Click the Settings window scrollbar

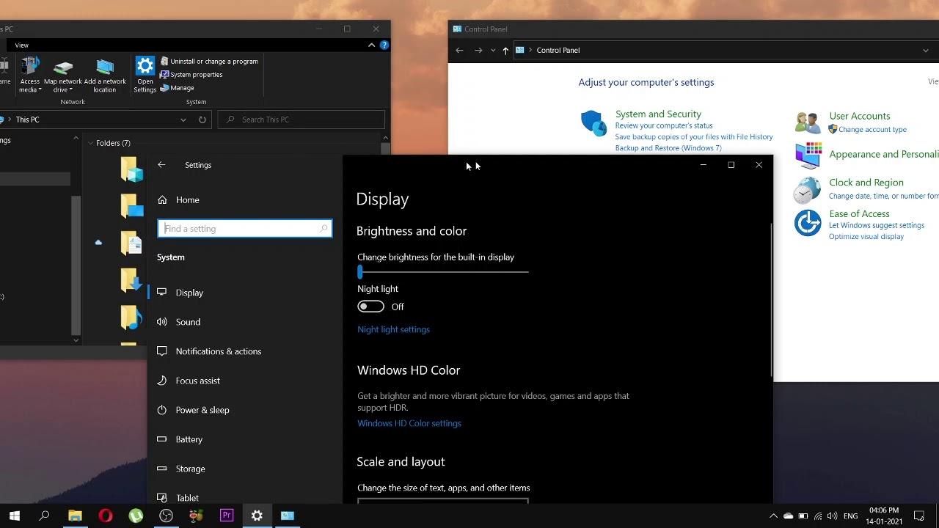pyautogui.click(x=771, y=301)
